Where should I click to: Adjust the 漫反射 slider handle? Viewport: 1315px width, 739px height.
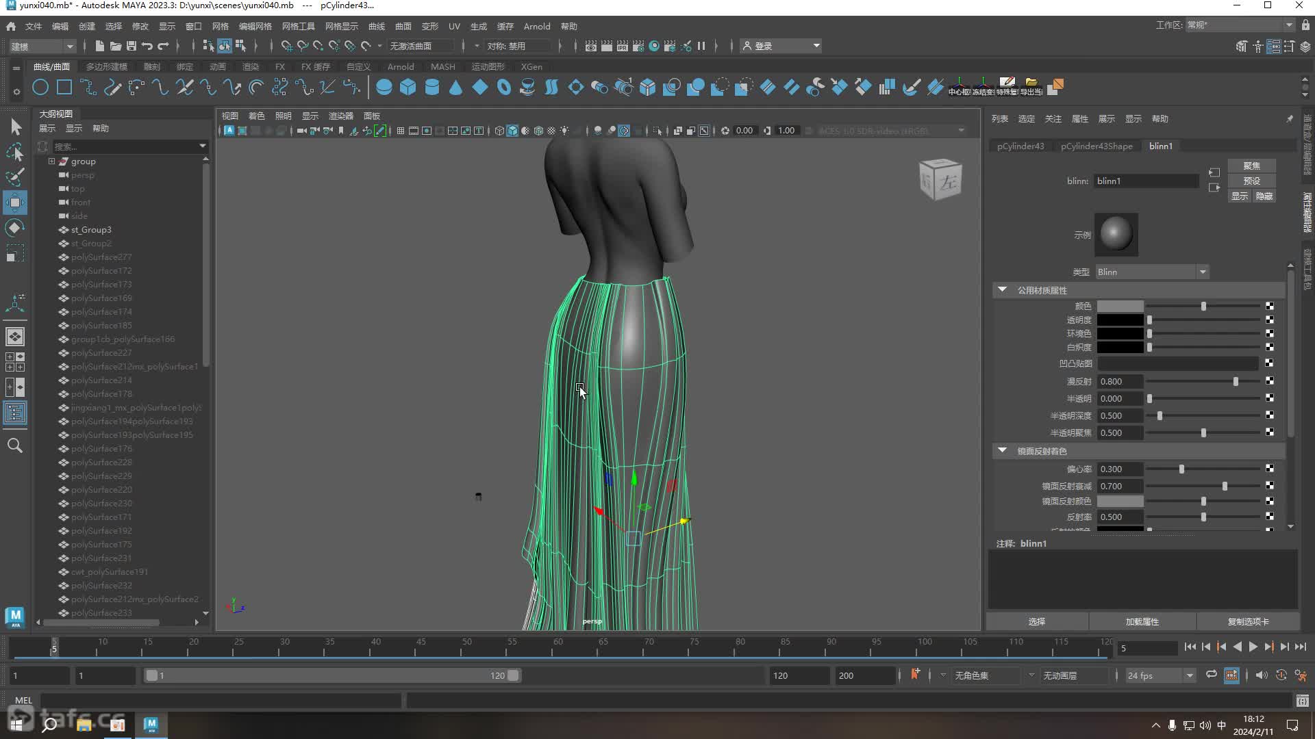1236,381
